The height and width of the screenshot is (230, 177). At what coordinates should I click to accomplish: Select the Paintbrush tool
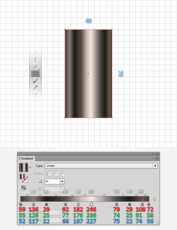point(35,81)
